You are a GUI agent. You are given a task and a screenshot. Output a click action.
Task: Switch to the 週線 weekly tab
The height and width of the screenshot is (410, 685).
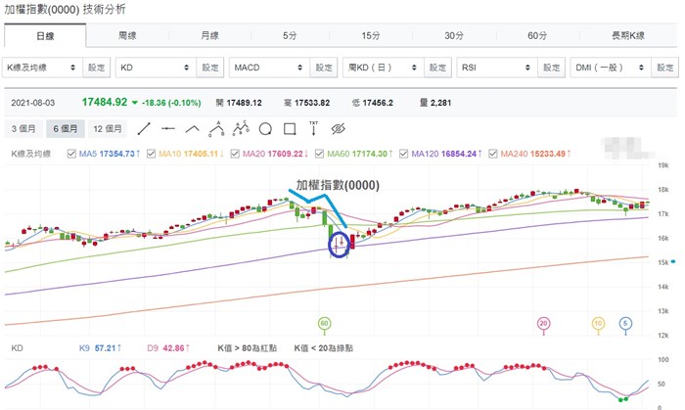pyautogui.click(x=127, y=35)
